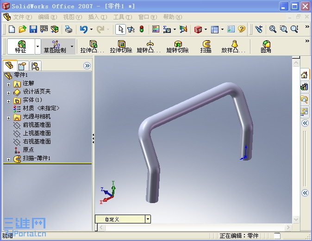Image resolution: width=312 pixels, height=241 pixels.
Task: Open the Undo history dropdown arrow
Action: click(x=91, y=30)
